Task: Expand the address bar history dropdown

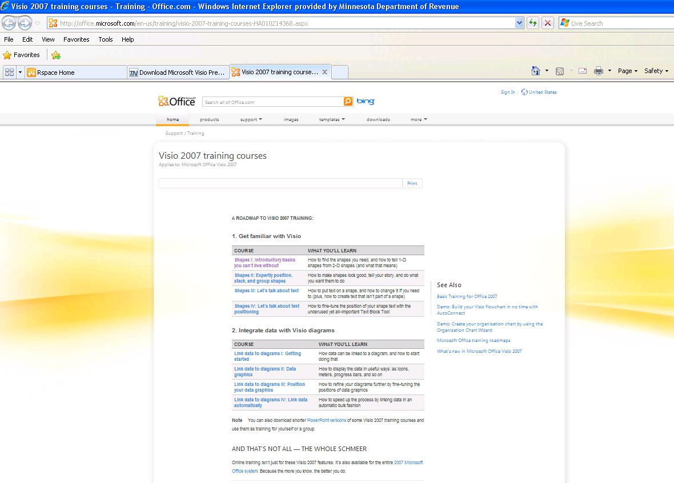Action: [x=519, y=23]
